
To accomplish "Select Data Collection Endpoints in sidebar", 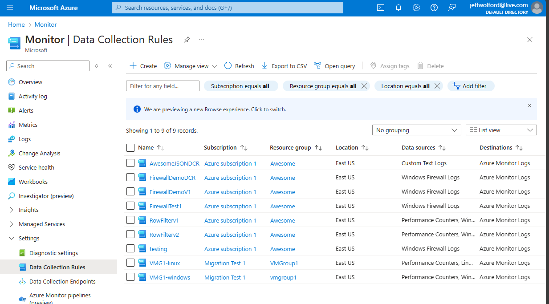I will [x=62, y=282].
